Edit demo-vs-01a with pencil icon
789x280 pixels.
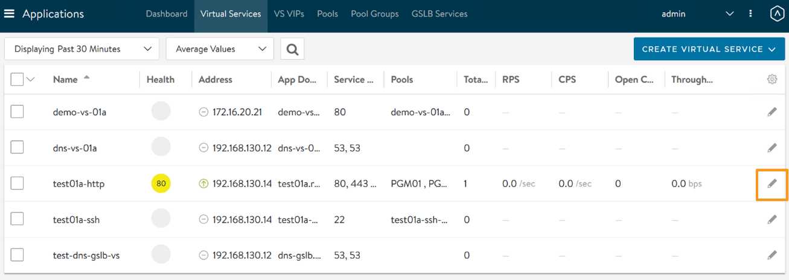coord(771,112)
